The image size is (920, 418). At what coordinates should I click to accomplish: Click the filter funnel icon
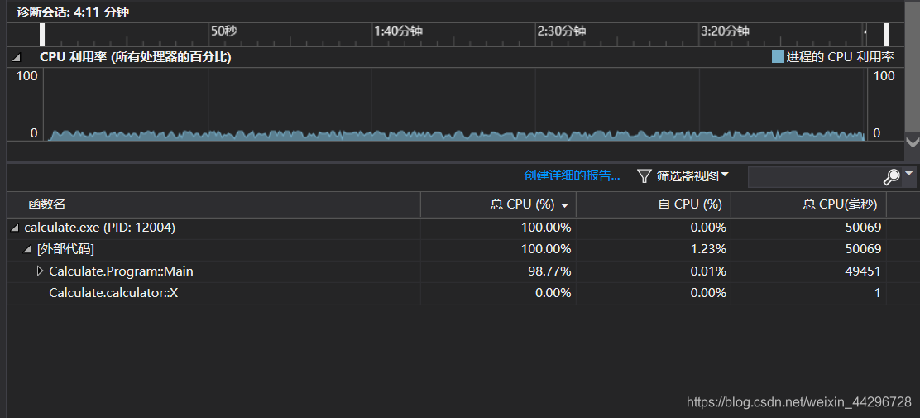644,175
